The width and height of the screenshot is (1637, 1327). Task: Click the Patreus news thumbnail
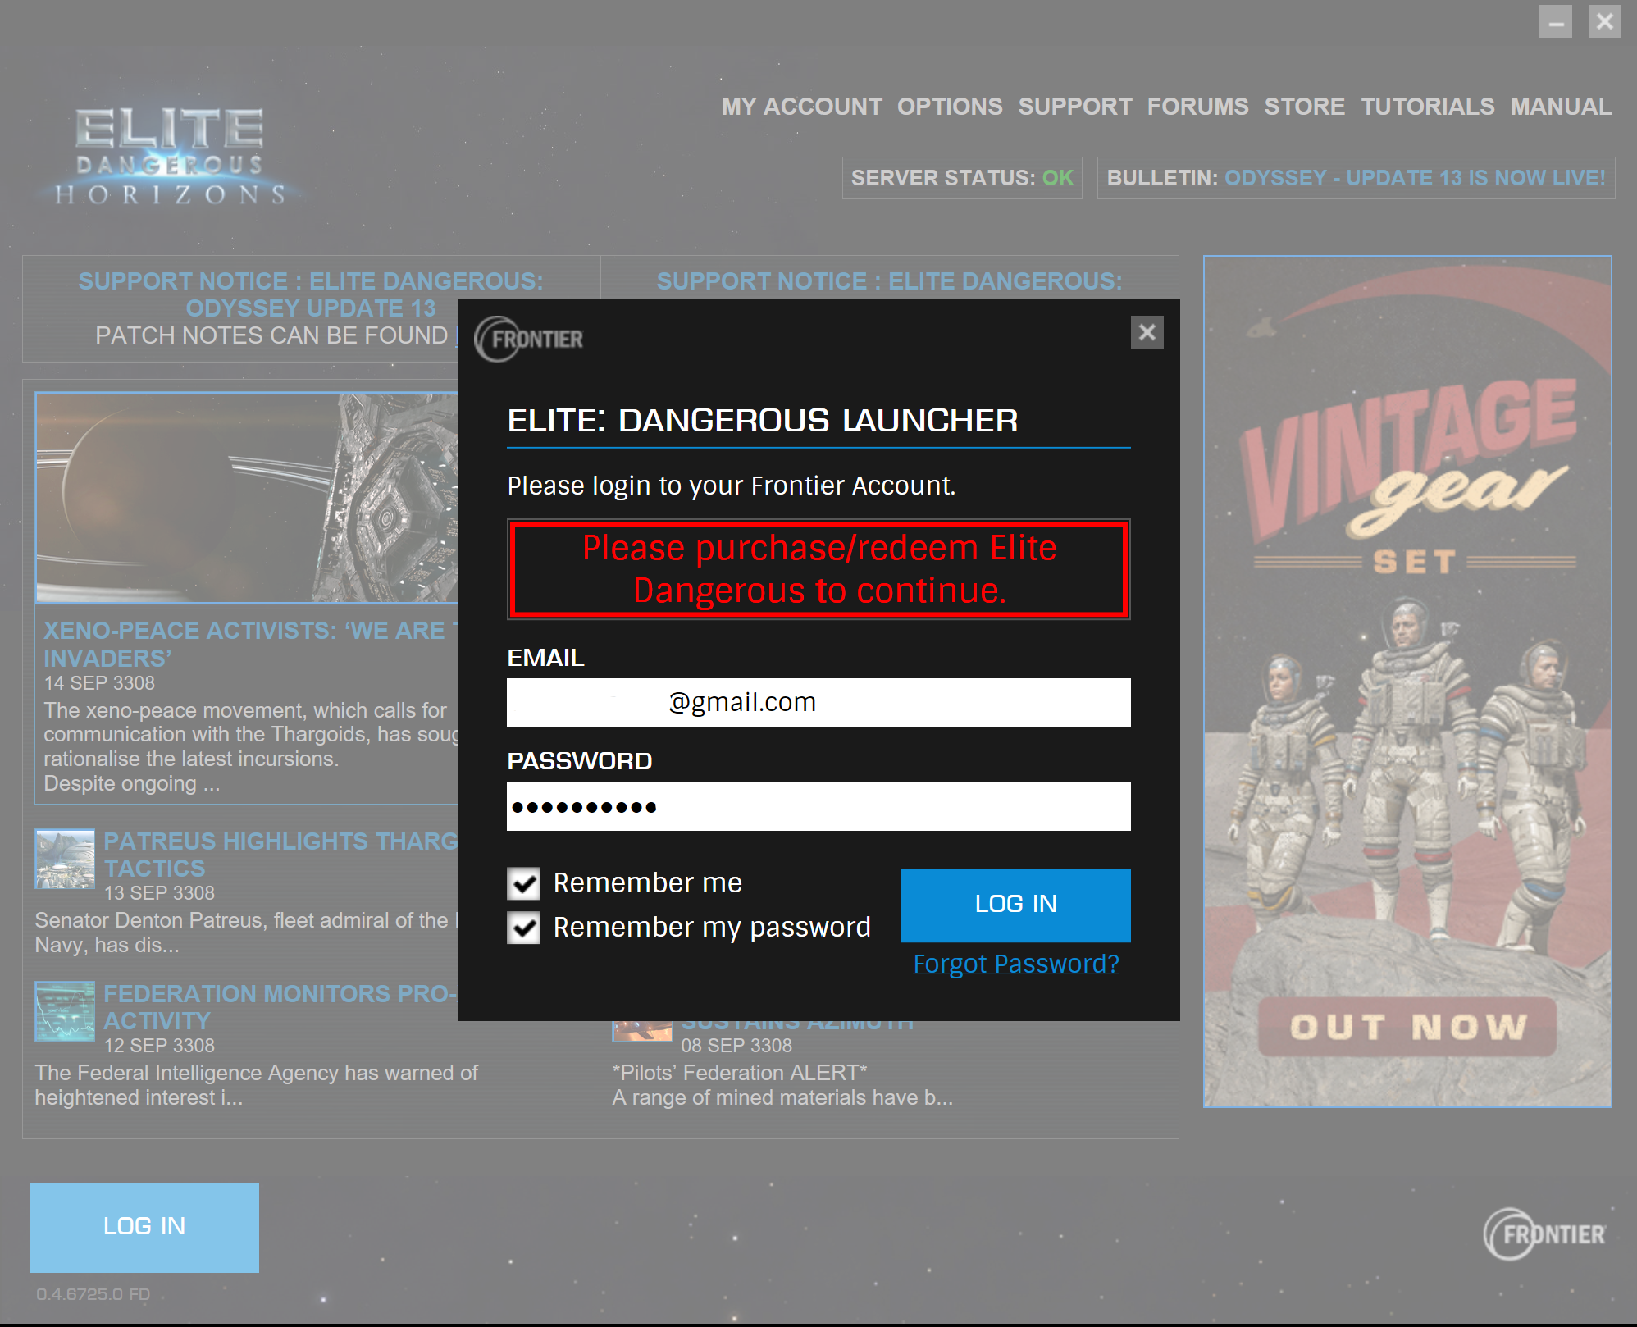click(x=65, y=859)
